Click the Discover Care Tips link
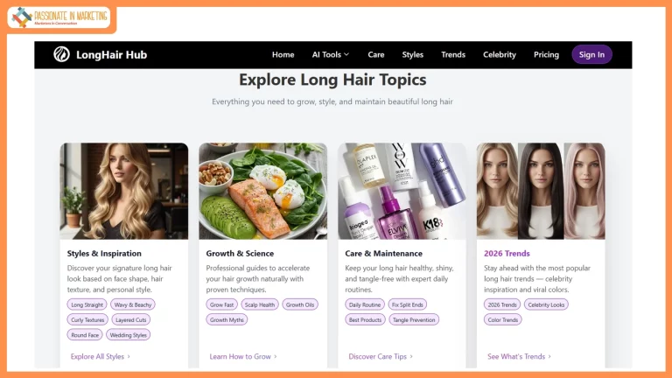Screen dimensions: 672x378 click(x=381, y=356)
